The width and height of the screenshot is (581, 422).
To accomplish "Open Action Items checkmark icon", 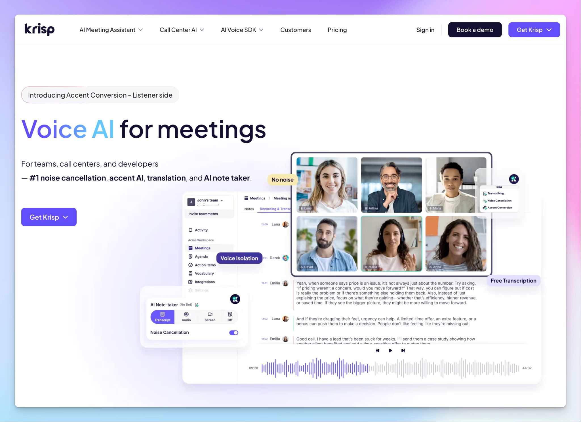I will point(191,265).
